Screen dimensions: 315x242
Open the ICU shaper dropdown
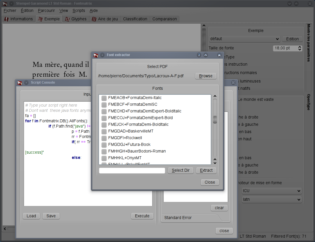272,191
